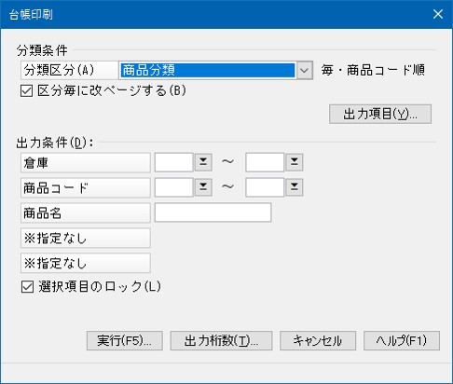453x384 pixels.
Task: Expand the 分類区分 dropdown arrow
Action: click(304, 70)
